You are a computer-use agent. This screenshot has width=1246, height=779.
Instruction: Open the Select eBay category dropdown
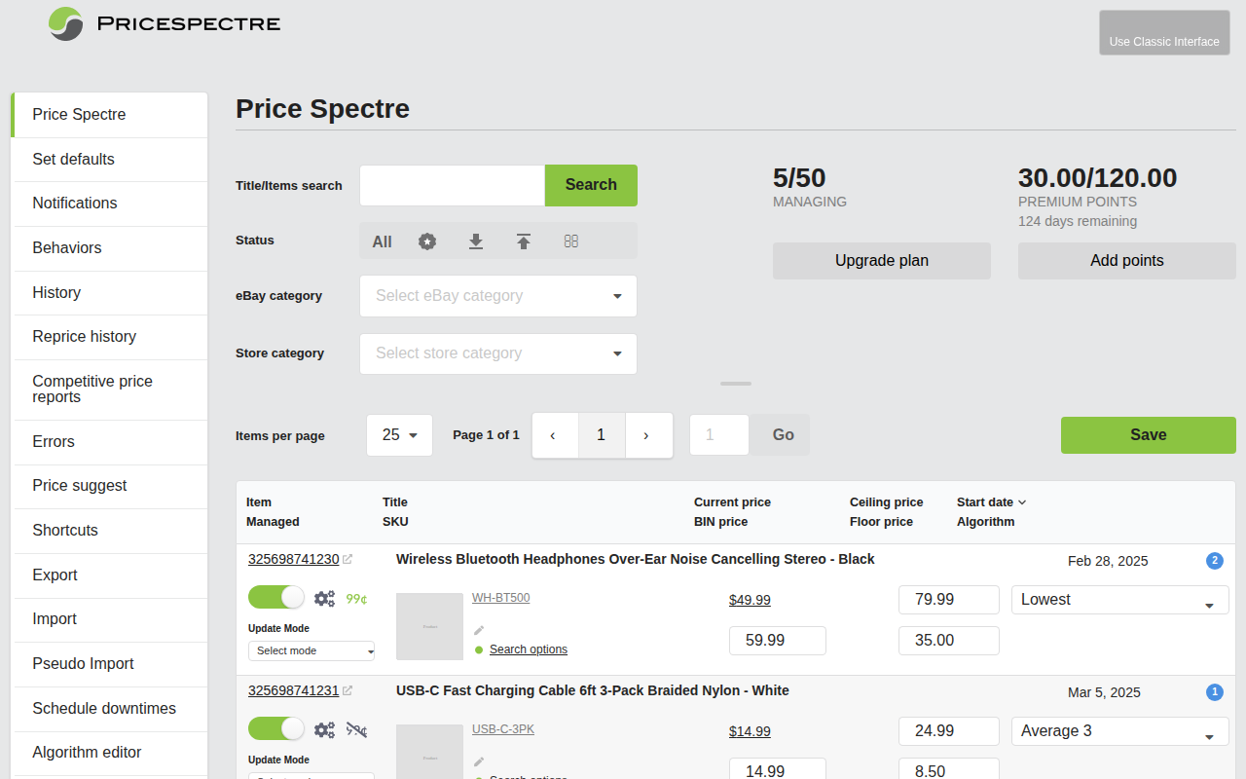click(x=497, y=295)
